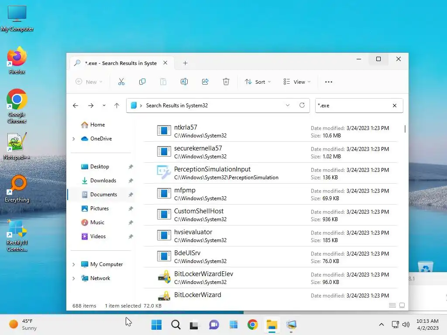Viewport: 447px width, 335px height.
Task: Select PerceptionSimulationInput result
Action: tap(271, 173)
